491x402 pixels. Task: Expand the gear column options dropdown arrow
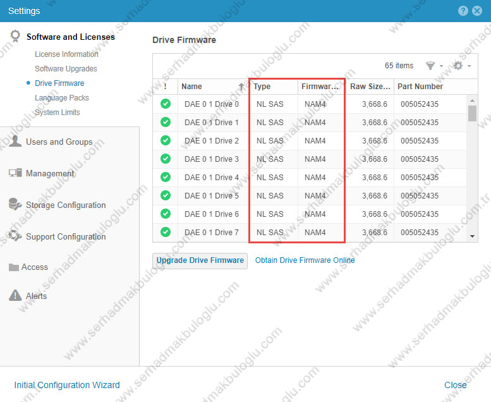469,66
